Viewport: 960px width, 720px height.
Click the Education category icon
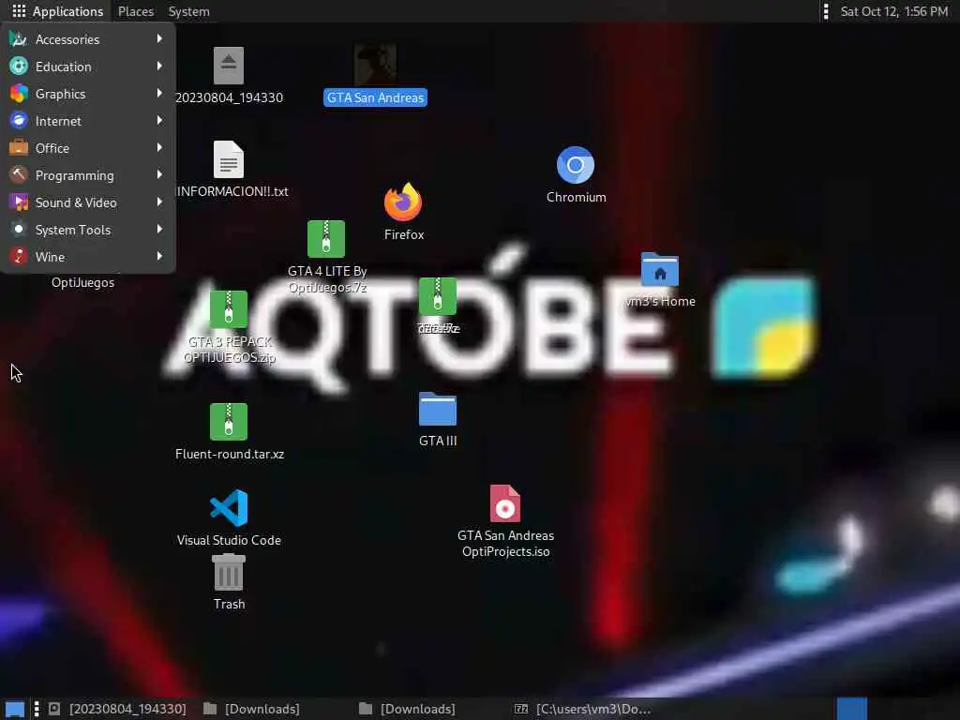(x=19, y=67)
